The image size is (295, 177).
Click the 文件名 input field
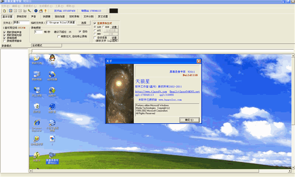(21, 23)
